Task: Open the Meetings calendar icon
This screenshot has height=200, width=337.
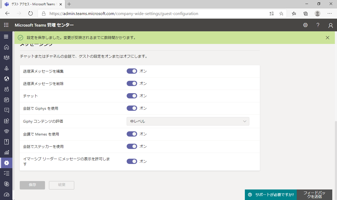Action: pos(7,100)
